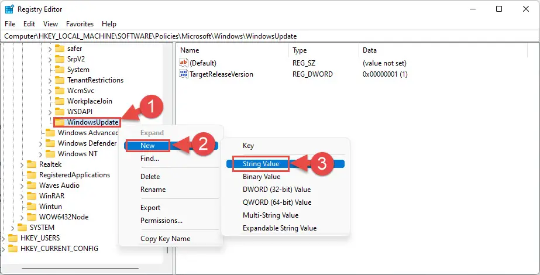The width and height of the screenshot is (540, 275).
Task: Click the Waves Audio folder icon
Action: point(32,185)
